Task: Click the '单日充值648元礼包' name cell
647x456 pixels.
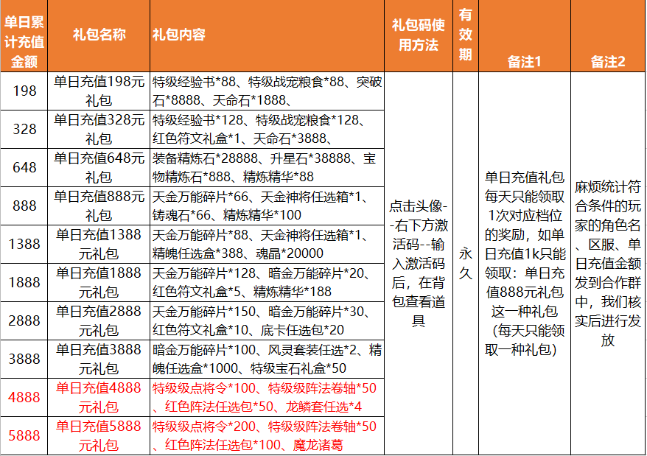Action: 99,167
